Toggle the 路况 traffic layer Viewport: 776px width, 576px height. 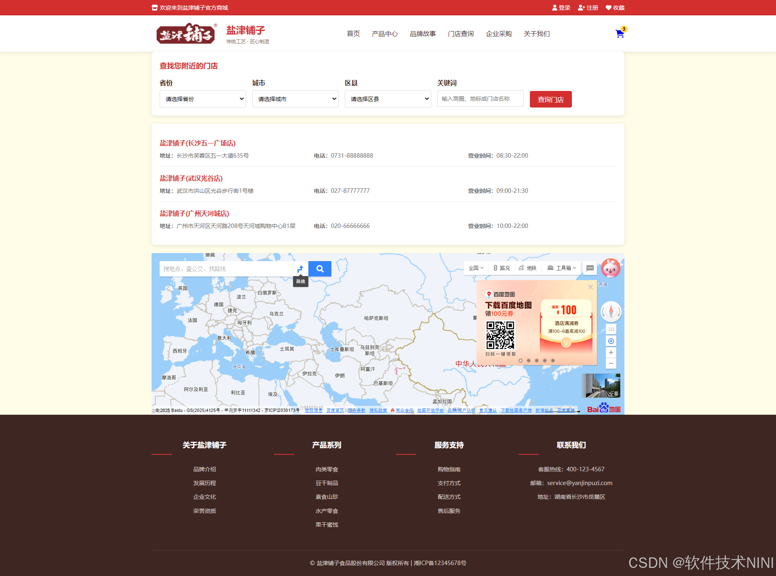[x=501, y=268]
